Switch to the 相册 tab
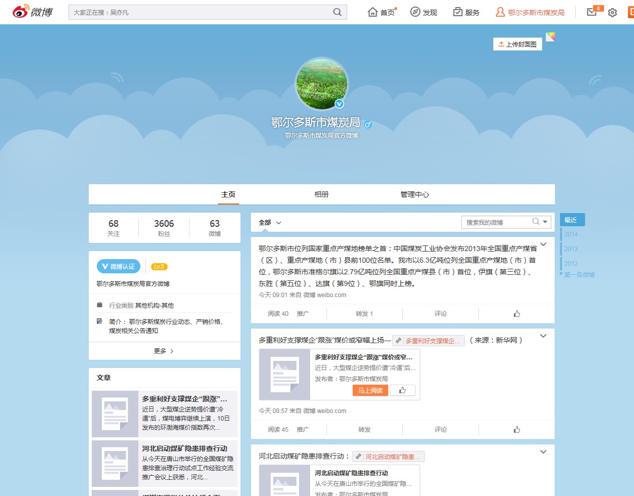The width and height of the screenshot is (634, 496). coord(322,194)
